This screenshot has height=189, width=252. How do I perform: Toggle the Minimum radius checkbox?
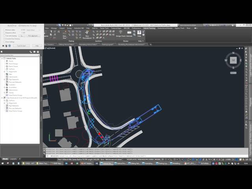click(x=4, y=30)
